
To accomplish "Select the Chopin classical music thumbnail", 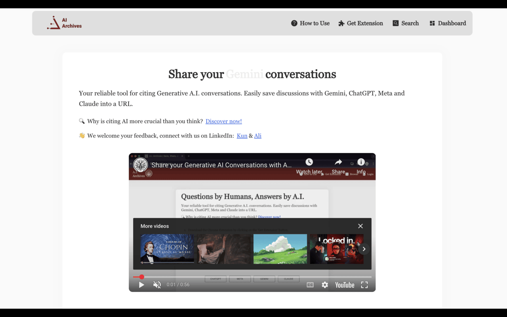I will [167, 249].
